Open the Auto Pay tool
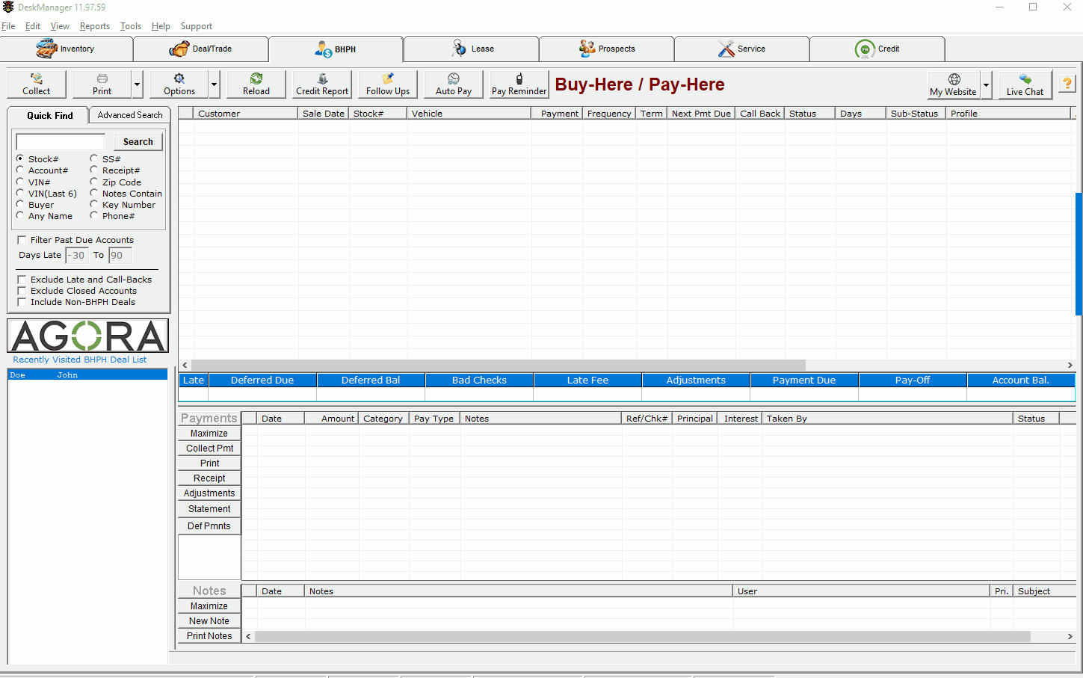The height and width of the screenshot is (678, 1083). point(454,84)
